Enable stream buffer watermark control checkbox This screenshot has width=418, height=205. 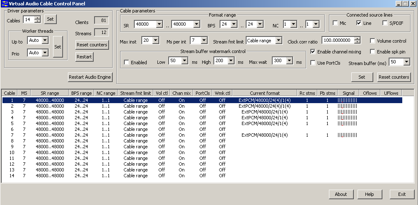pyautogui.click(x=127, y=63)
